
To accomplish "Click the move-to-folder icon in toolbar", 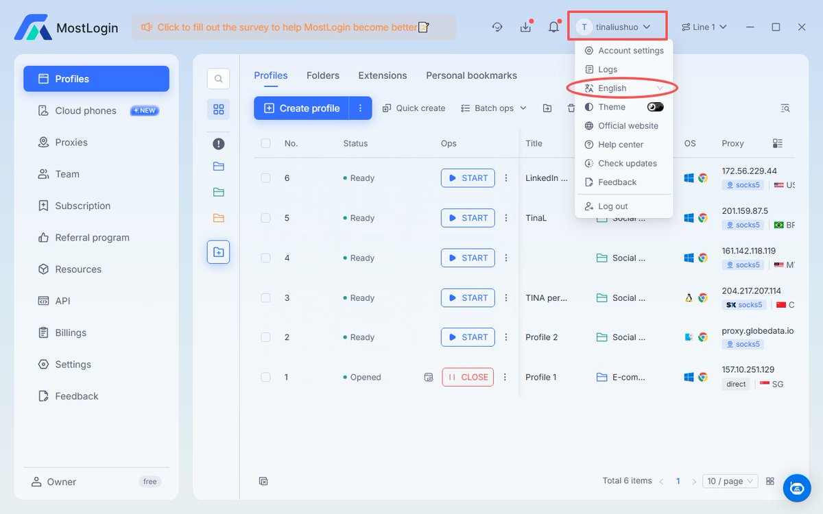I will (x=547, y=108).
